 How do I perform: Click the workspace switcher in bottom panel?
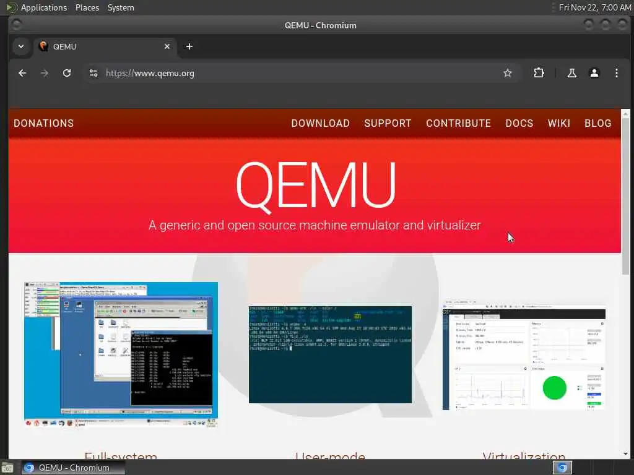562,468
